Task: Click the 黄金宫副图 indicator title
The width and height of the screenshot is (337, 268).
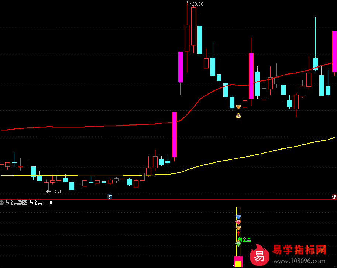Action: (x=16, y=203)
